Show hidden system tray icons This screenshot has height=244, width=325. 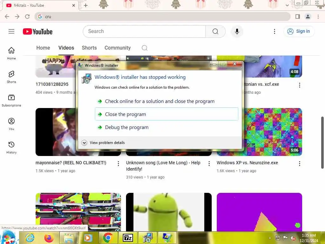pyautogui.click(x=270, y=238)
